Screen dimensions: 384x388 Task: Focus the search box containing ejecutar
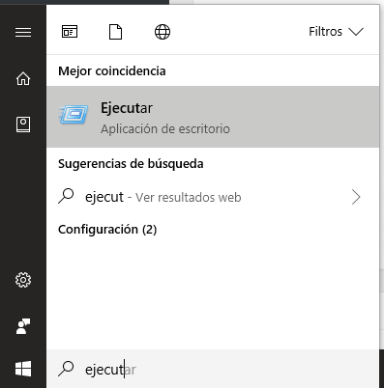213,369
